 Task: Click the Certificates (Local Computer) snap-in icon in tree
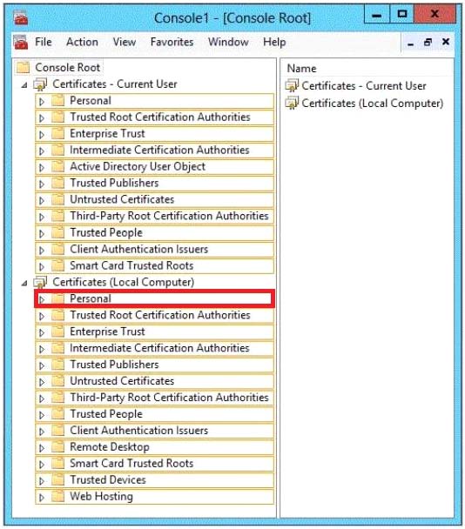[x=40, y=282]
